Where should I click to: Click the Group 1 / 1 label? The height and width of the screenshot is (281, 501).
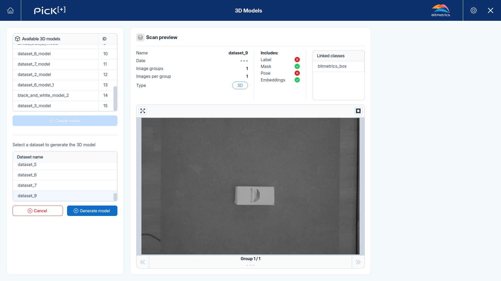tap(250, 259)
